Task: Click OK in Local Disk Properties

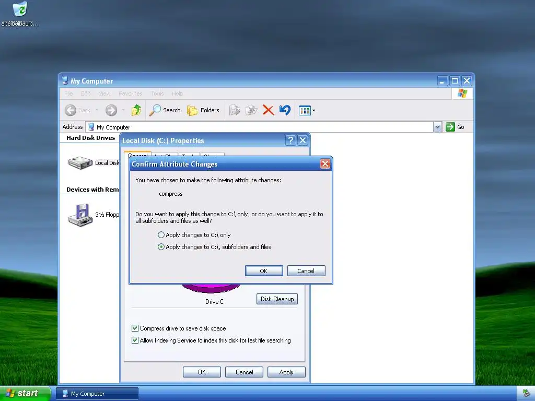Action: tap(202, 372)
